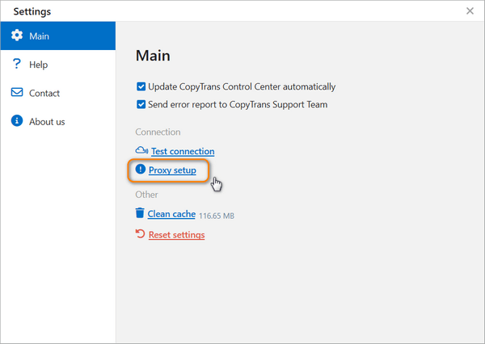Open the Help section
Screen dimensions: 485x344
click(x=39, y=65)
